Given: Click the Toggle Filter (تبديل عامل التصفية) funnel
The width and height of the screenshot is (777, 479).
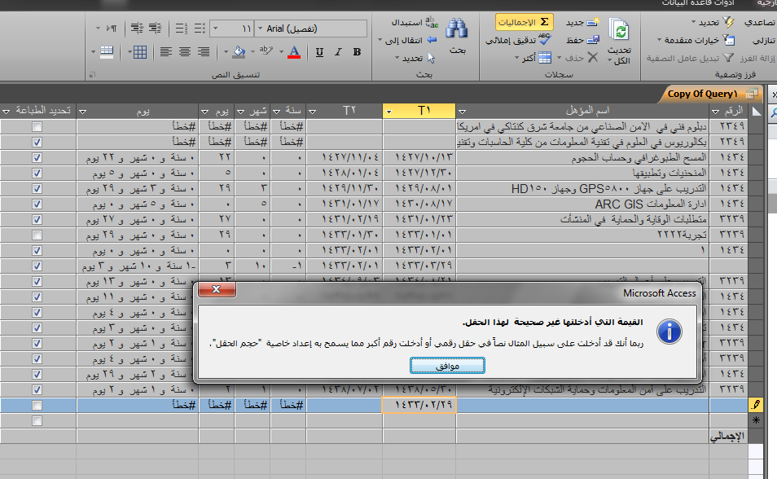Looking at the screenshot, I should (x=728, y=58).
